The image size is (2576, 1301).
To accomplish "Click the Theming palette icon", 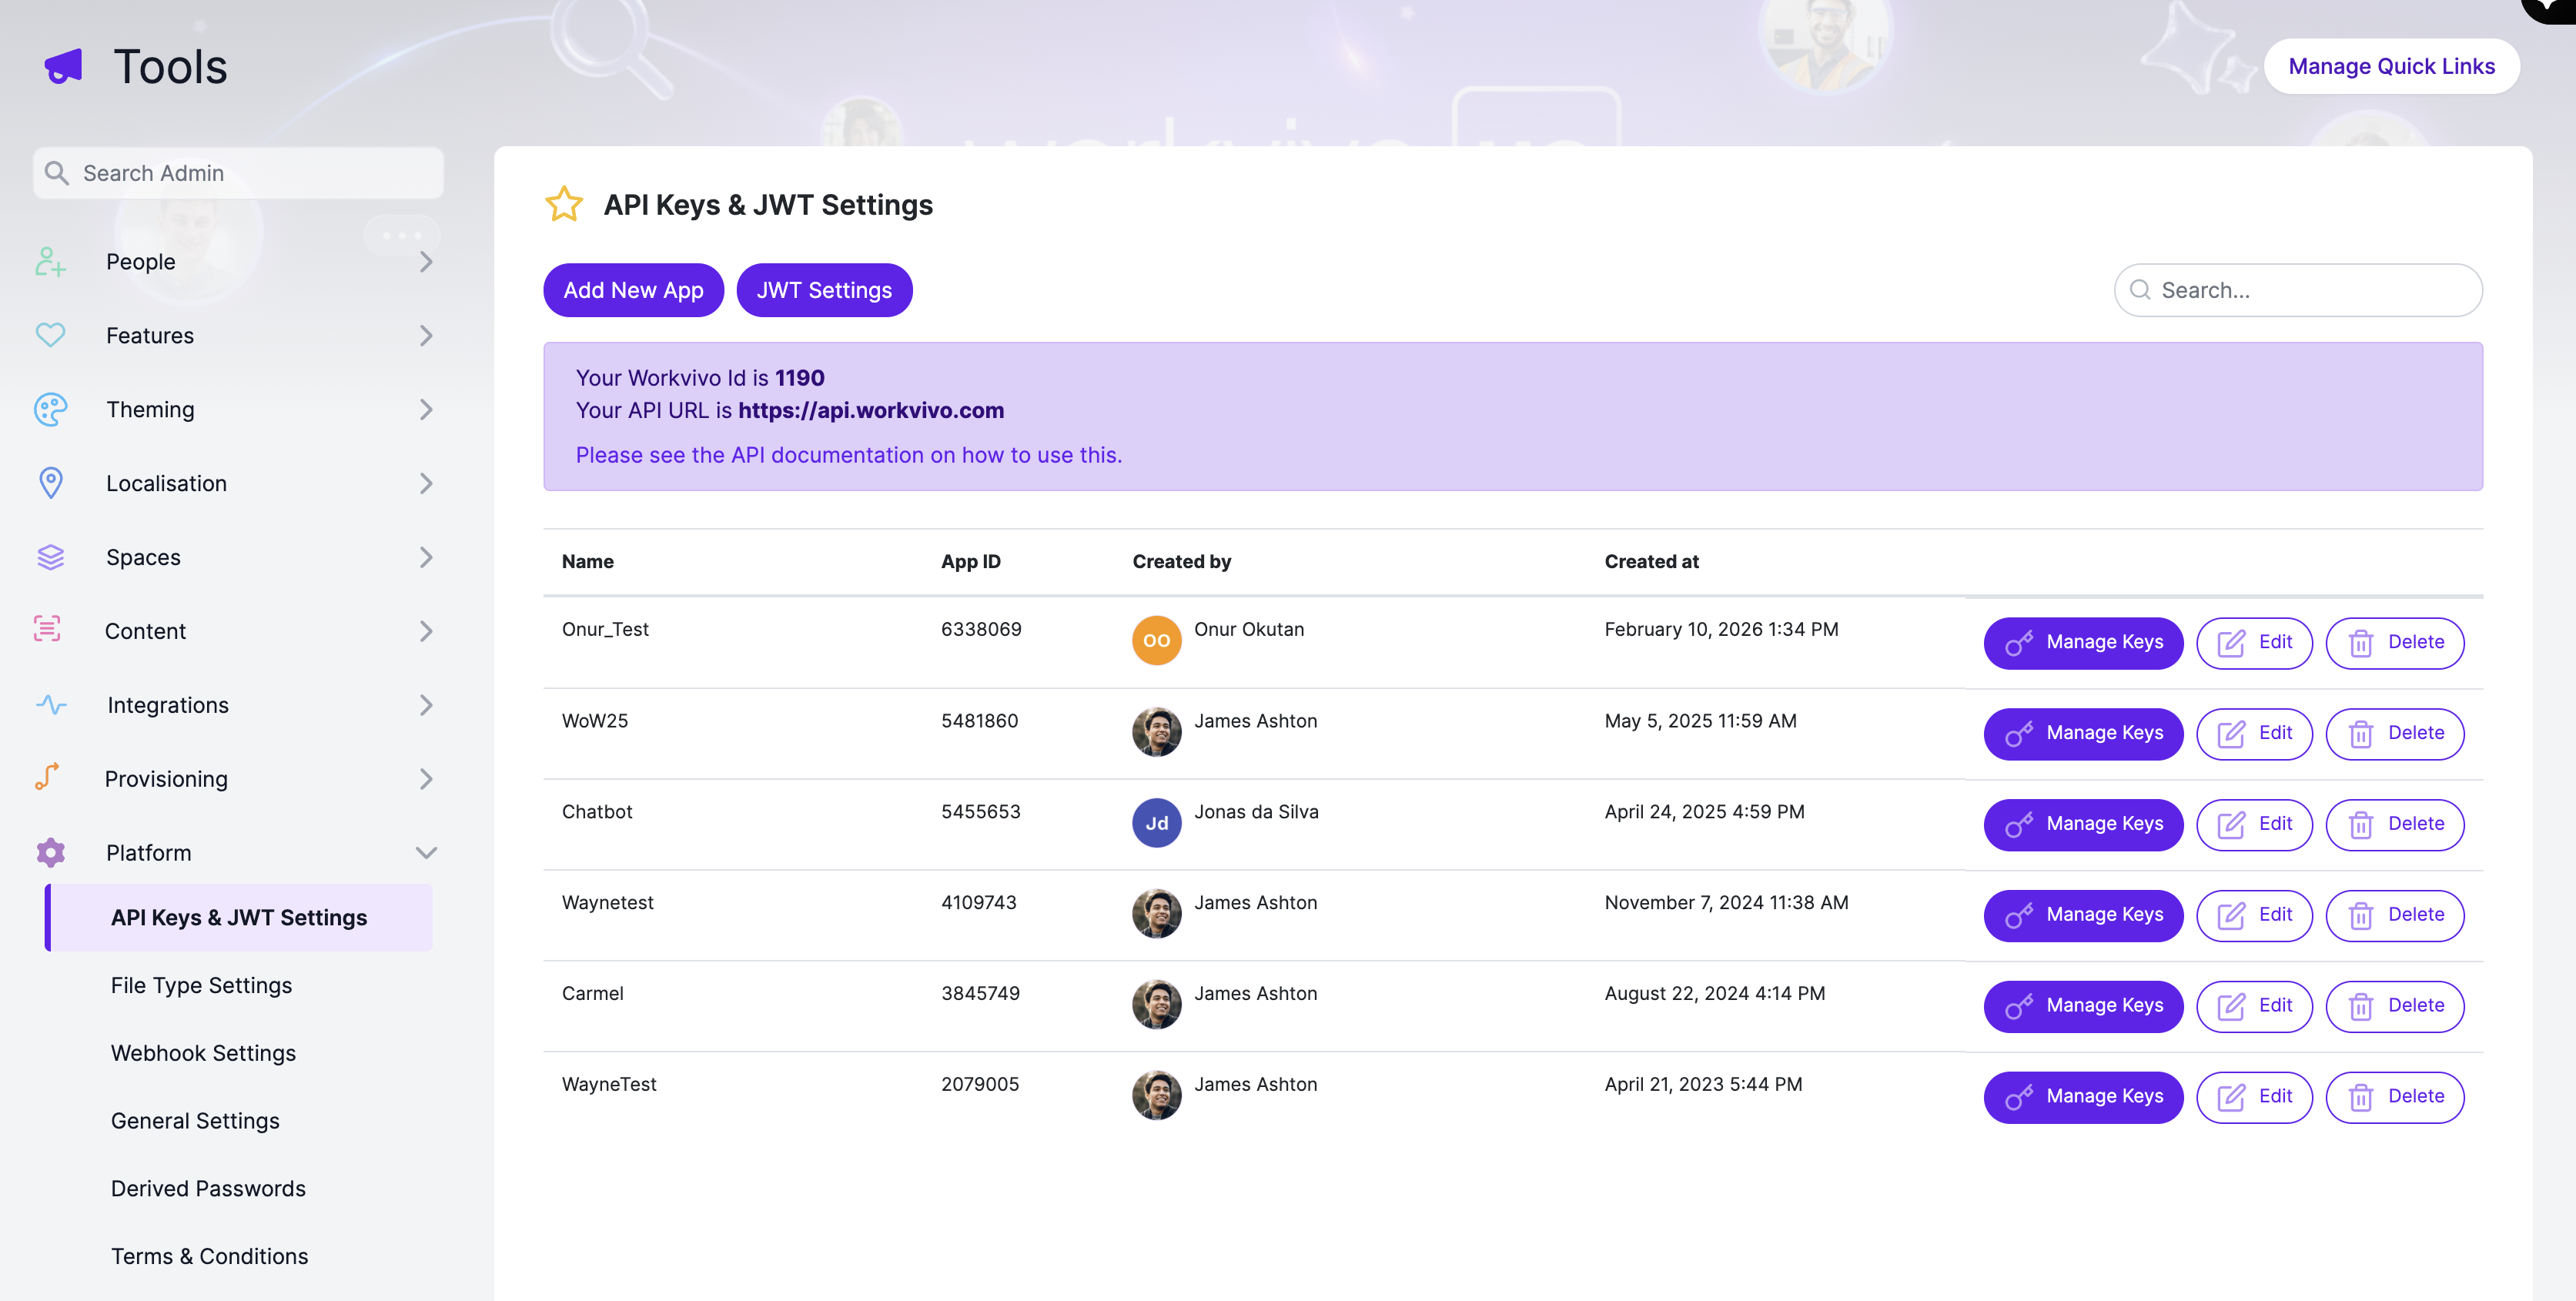I will 50,409.
